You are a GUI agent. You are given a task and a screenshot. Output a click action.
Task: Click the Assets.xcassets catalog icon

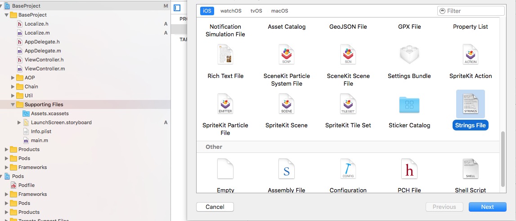coord(26,113)
